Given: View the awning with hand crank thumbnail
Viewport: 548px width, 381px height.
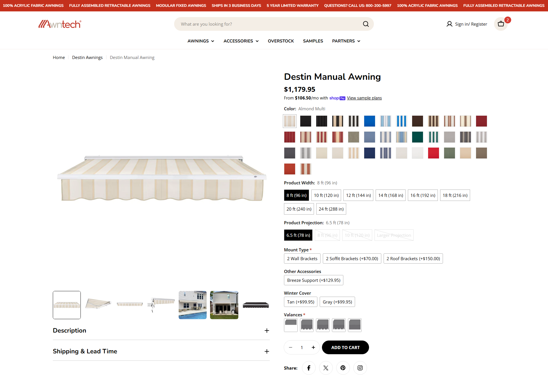Looking at the screenshot, I should coord(161,305).
